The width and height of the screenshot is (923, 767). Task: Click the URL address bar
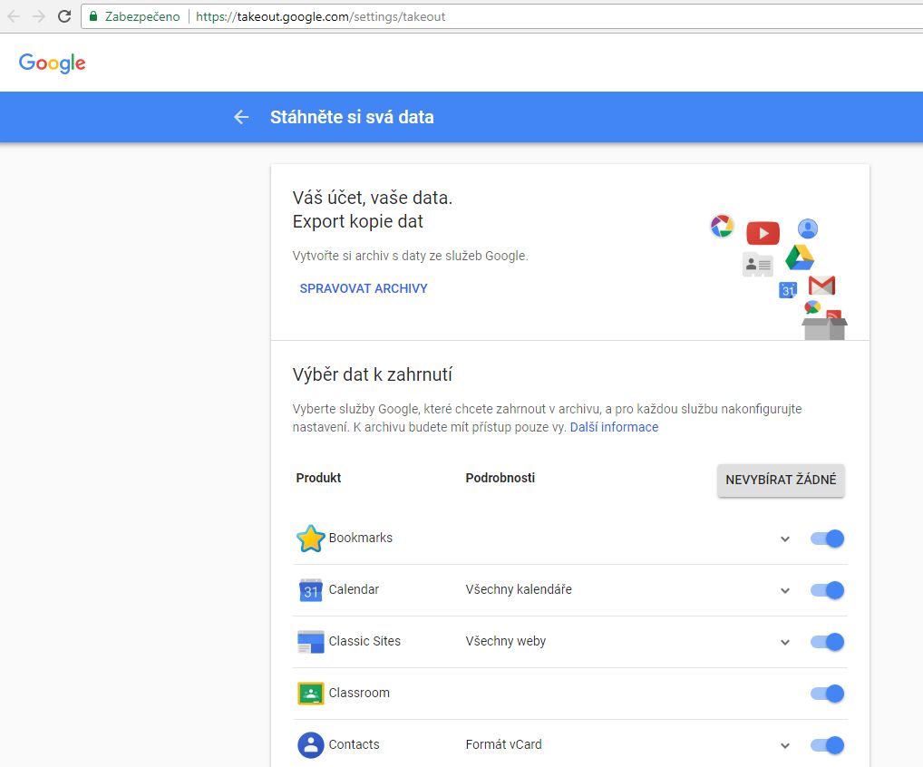click(500, 16)
